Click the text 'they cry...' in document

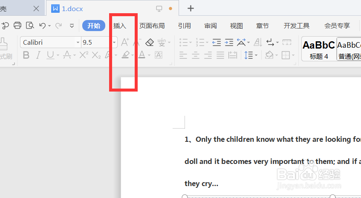point(202,184)
